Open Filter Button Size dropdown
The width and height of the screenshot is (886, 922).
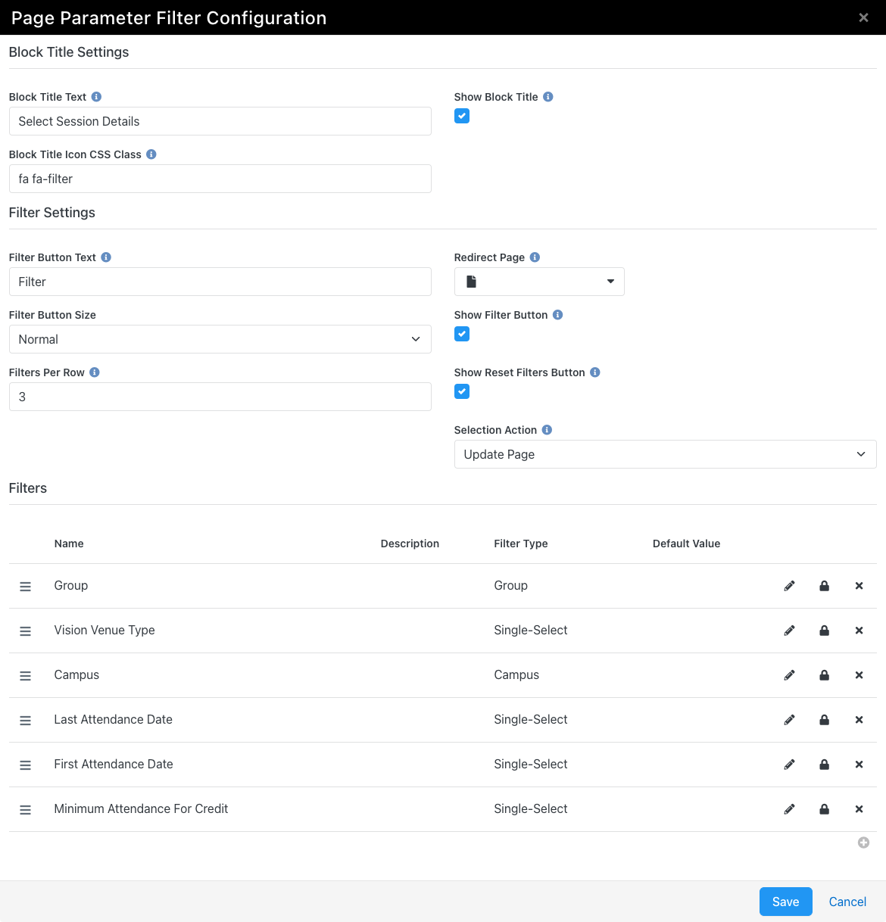click(x=220, y=339)
